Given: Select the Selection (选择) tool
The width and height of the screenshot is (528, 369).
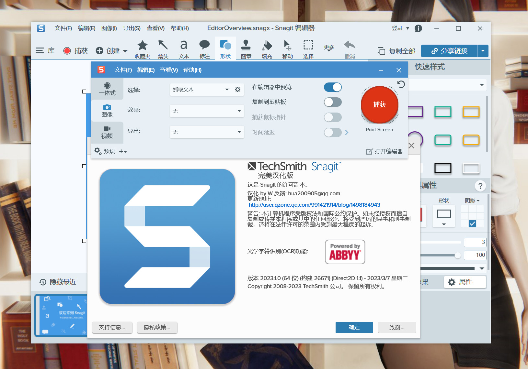Looking at the screenshot, I should point(308,49).
